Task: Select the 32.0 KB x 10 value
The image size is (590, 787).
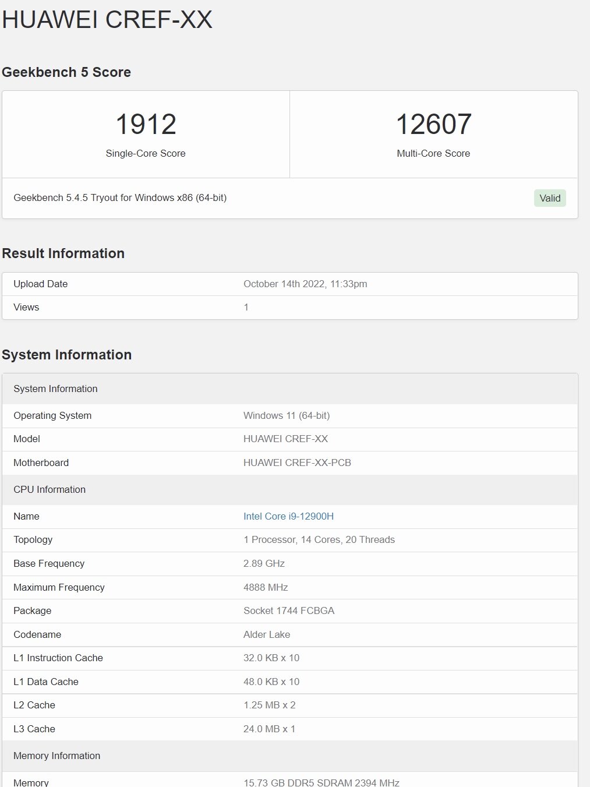Action: point(271,658)
